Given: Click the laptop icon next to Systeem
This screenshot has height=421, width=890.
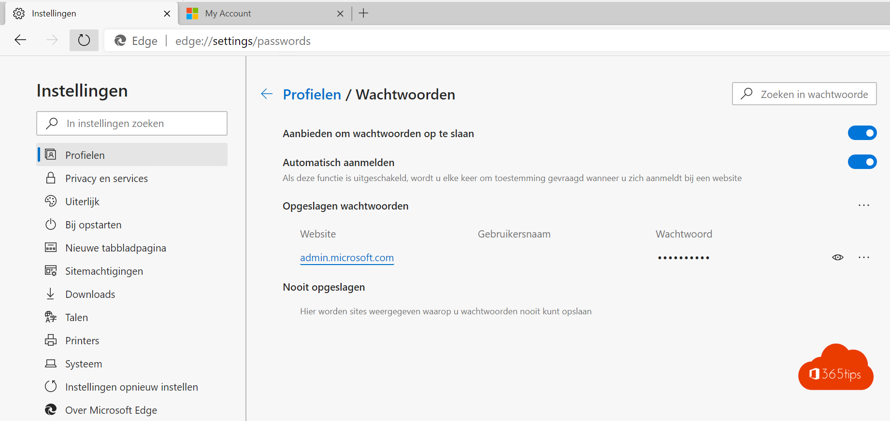Looking at the screenshot, I should pyautogui.click(x=51, y=363).
